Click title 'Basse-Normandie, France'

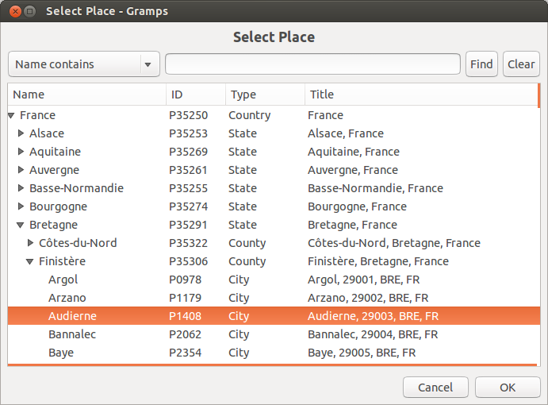click(375, 188)
